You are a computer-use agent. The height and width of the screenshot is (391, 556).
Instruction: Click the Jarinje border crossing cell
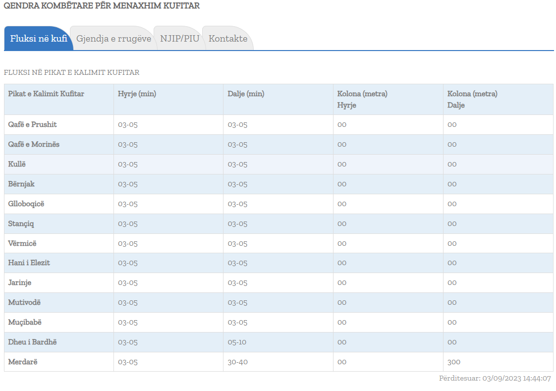pyautogui.click(x=20, y=282)
